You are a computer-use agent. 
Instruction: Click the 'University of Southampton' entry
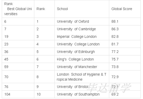click(x=78, y=94)
